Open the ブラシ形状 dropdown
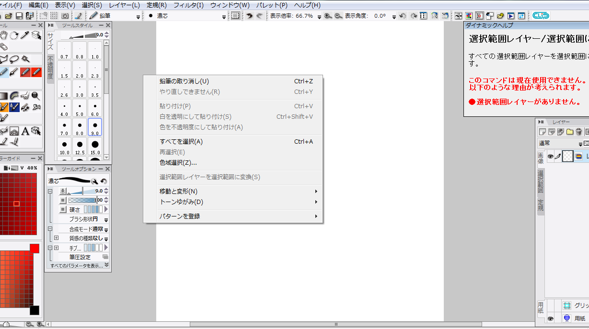 106,219
